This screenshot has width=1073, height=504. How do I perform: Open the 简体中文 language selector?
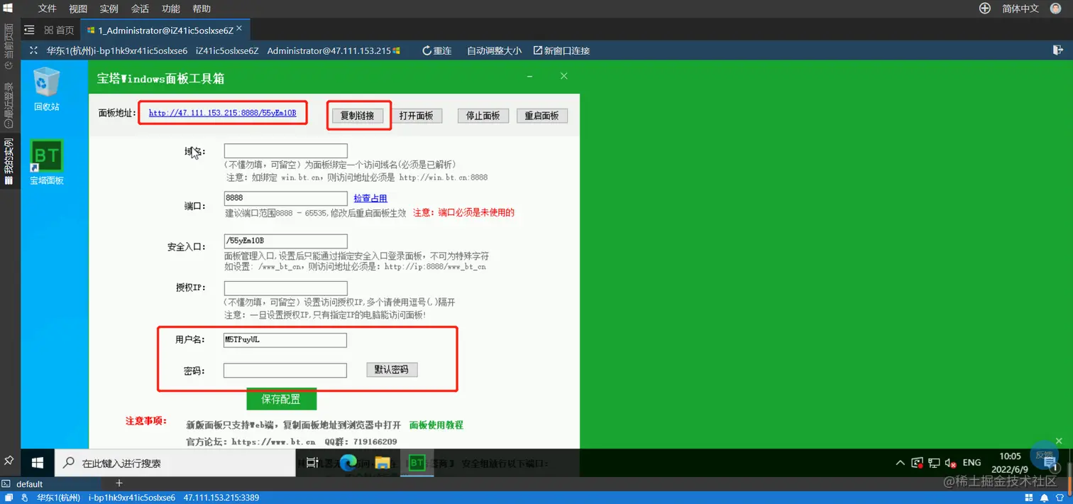(x=1020, y=9)
